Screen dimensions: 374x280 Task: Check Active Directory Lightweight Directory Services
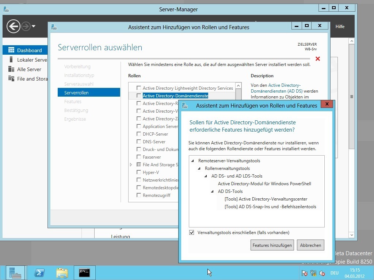pos(138,88)
